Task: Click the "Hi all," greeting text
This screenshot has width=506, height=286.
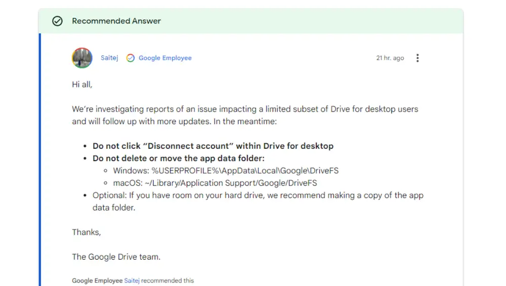Action: [x=82, y=85]
